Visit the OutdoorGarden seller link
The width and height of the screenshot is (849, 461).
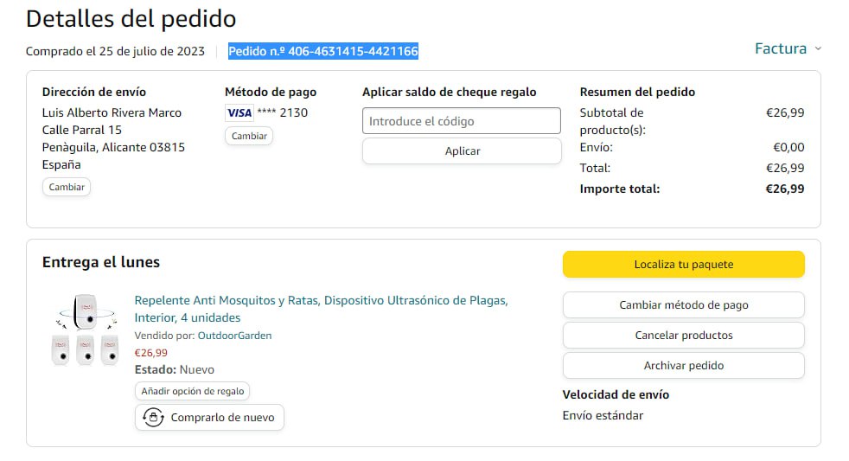click(x=234, y=336)
